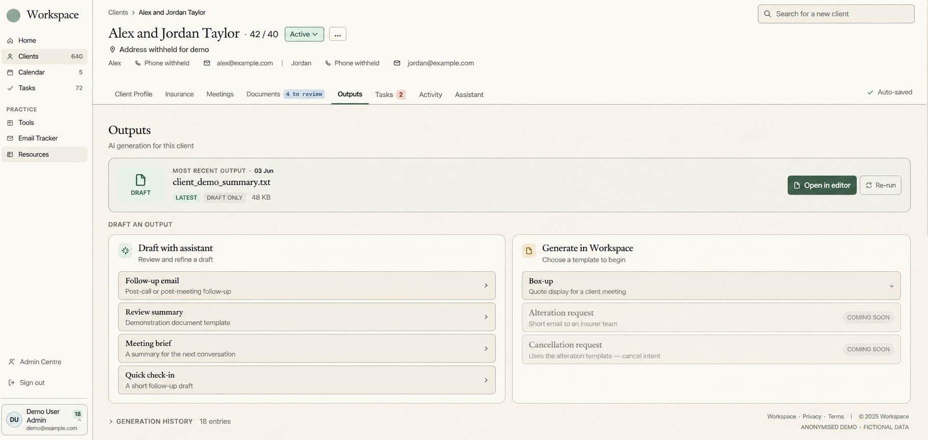
Task: Click the phone icon next to Alex
Action: tap(138, 63)
